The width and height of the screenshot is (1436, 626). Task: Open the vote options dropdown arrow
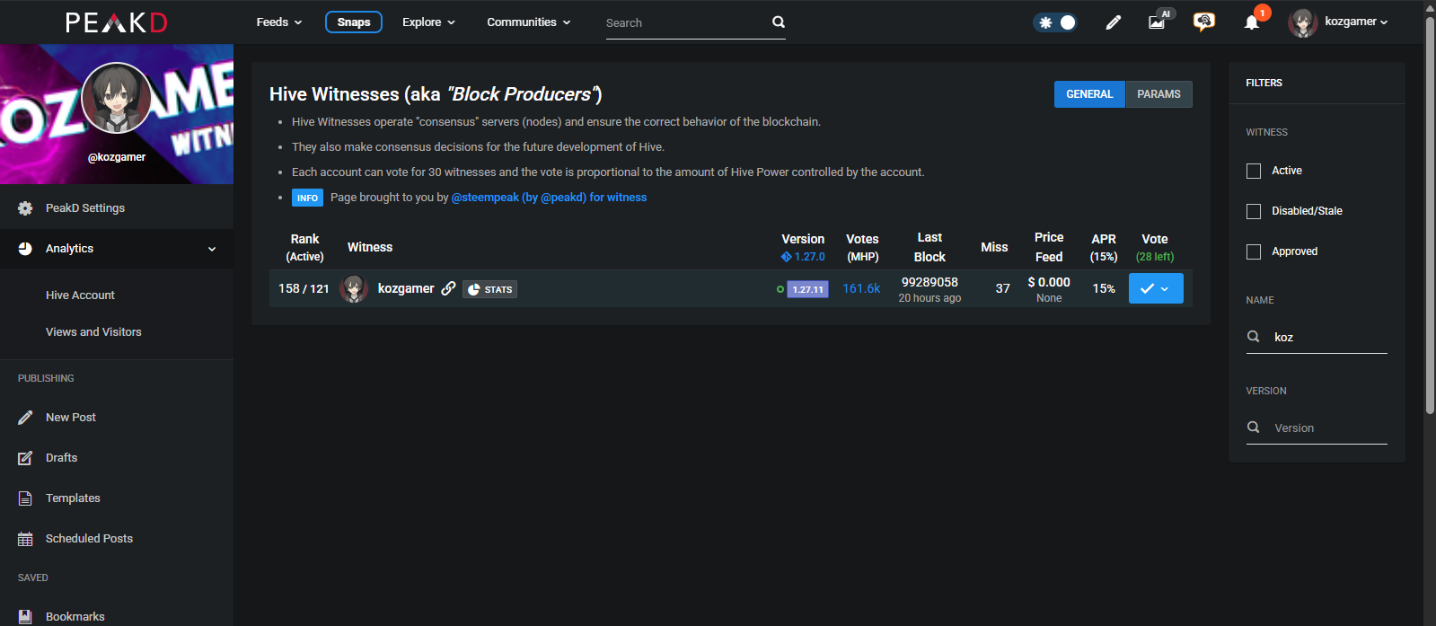pyautogui.click(x=1166, y=288)
